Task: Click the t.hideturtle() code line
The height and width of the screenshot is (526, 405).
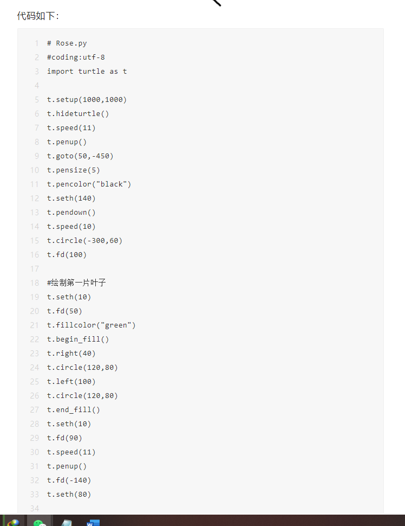Action: point(78,114)
